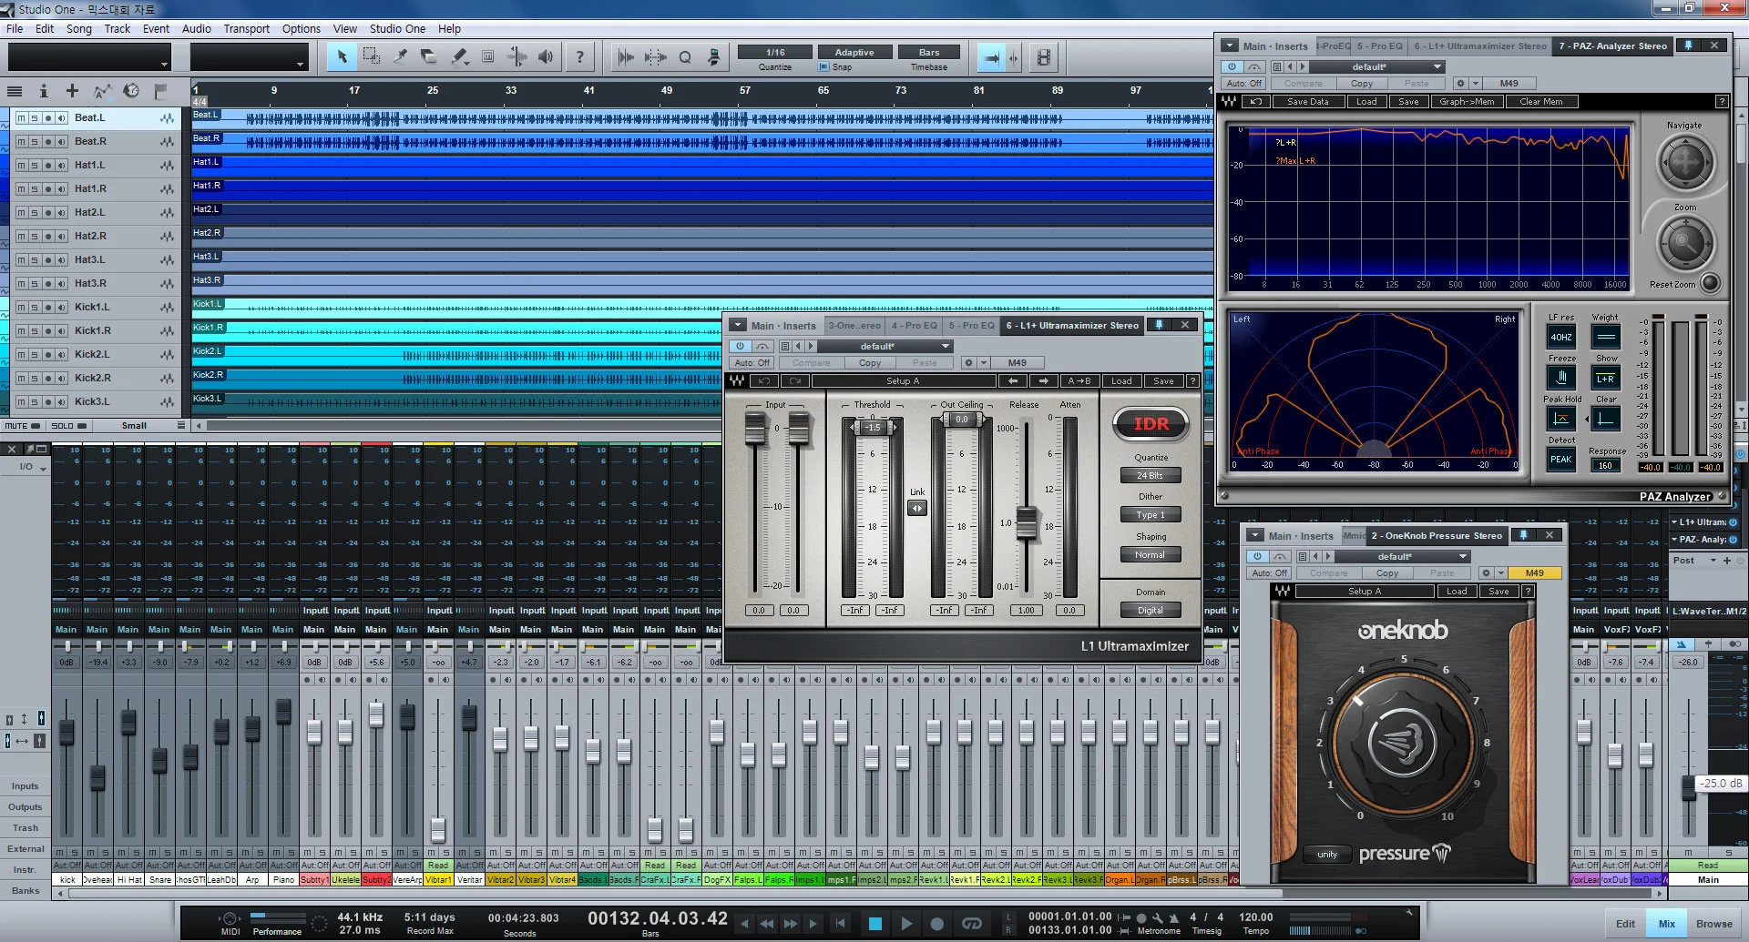Screen dimensions: 1749x942
Task: Open the Studio One menu
Action: tap(397, 28)
